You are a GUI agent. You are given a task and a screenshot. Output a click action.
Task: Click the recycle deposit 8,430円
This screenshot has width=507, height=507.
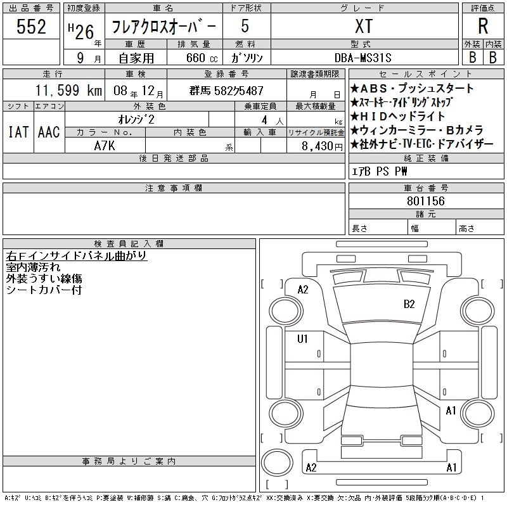coord(322,146)
